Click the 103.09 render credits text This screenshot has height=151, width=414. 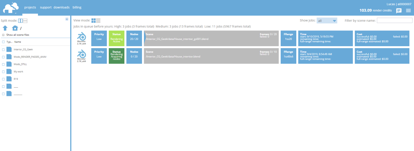[x=375, y=10]
